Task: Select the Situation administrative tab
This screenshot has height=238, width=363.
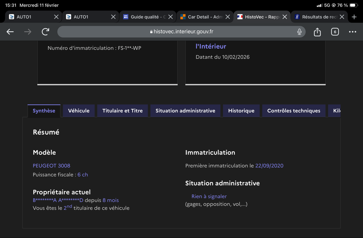Action: [185, 111]
